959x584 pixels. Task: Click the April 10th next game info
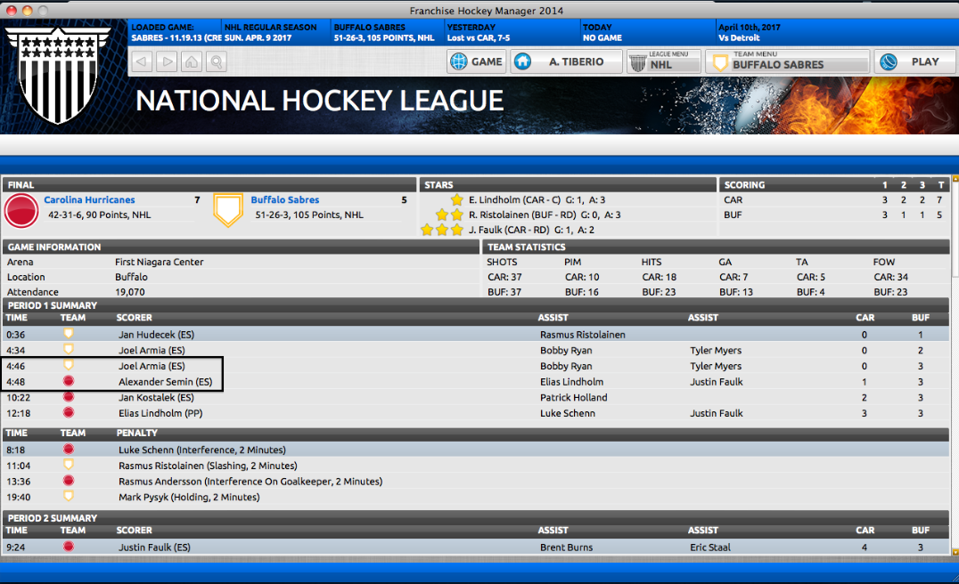click(x=749, y=33)
